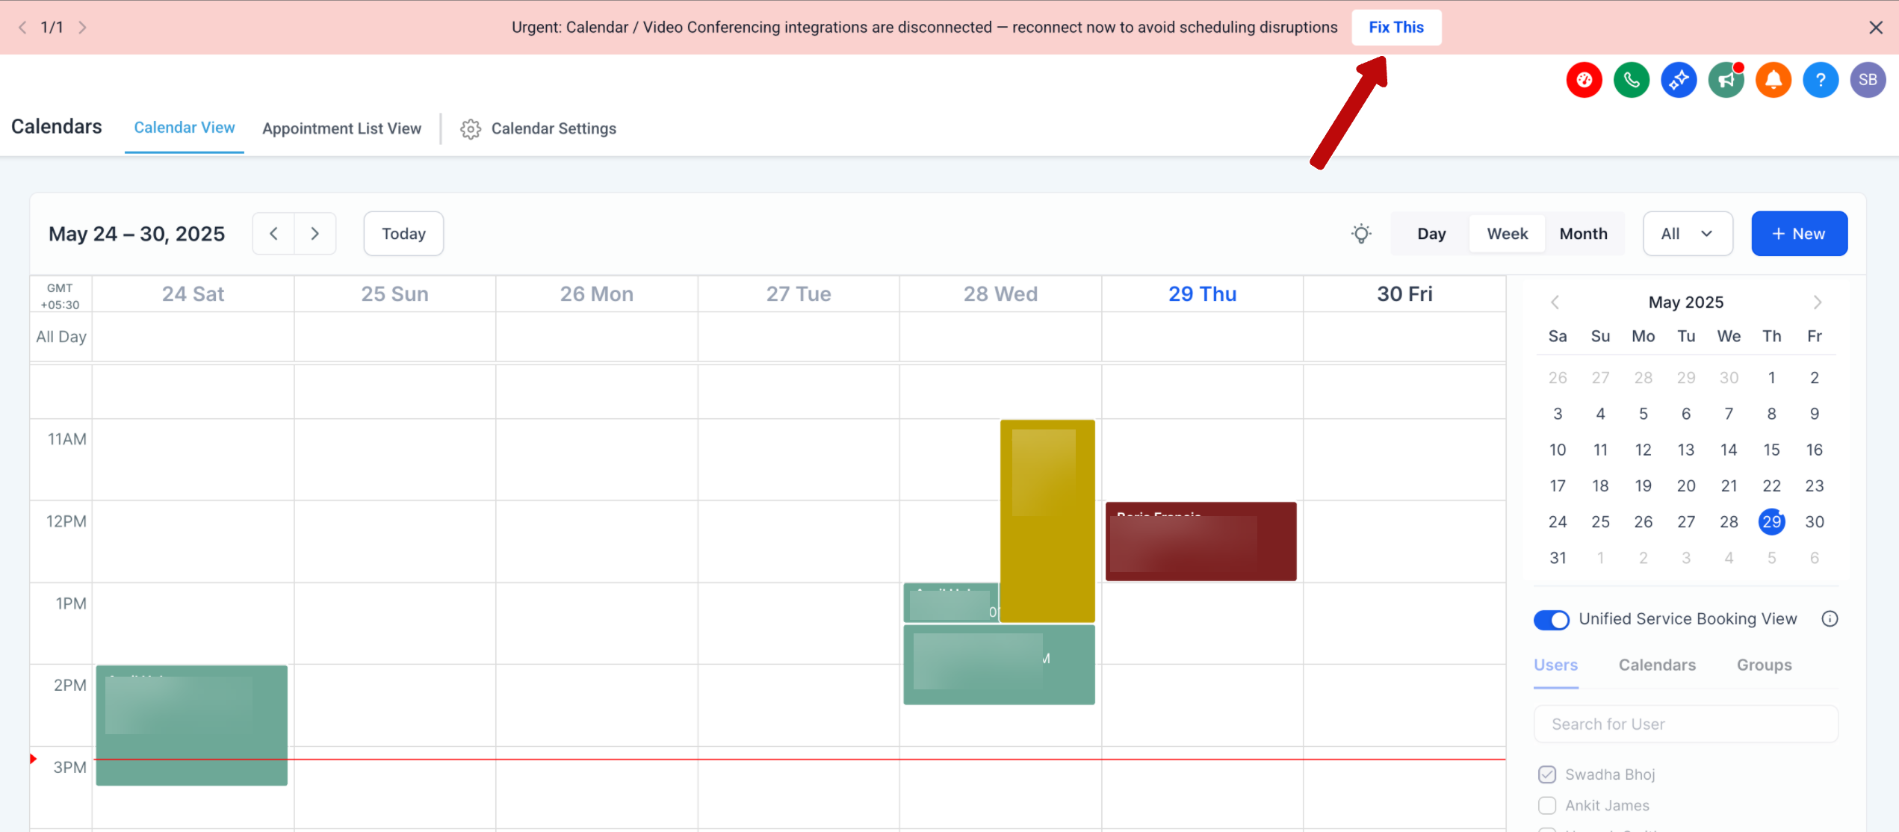Click the red dashboard gauge icon
The height and width of the screenshot is (832, 1899).
(1584, 80)
